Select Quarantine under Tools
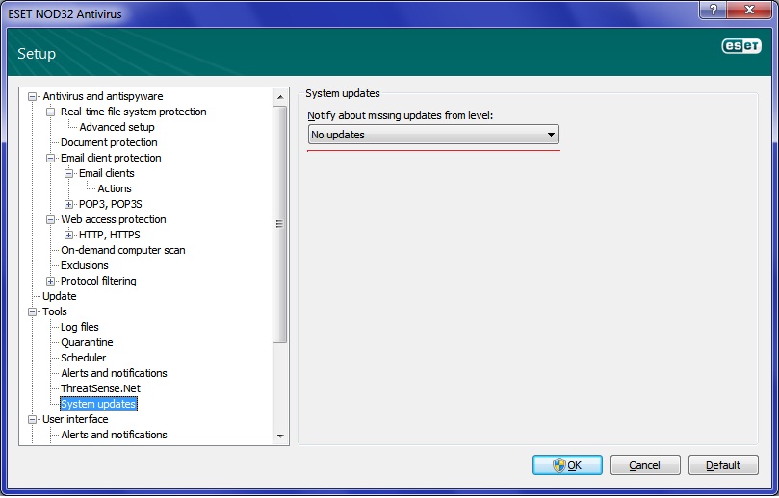 pyautogui.click(x=87, y=342)
